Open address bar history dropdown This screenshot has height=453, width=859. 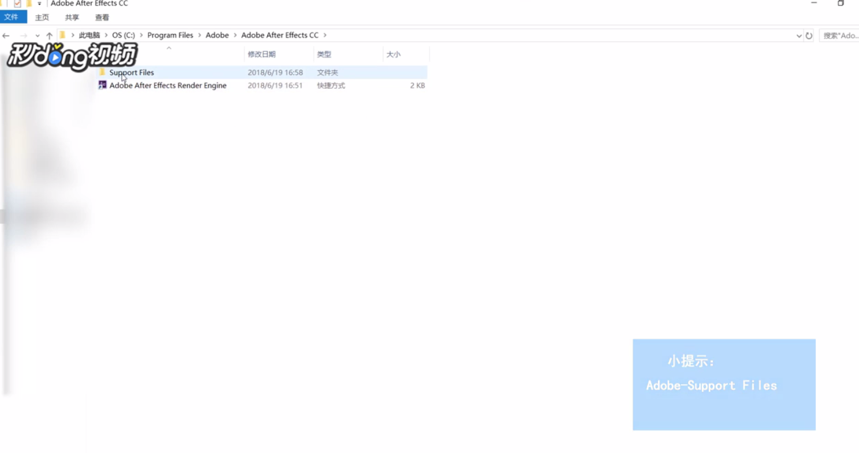point(799,36)
